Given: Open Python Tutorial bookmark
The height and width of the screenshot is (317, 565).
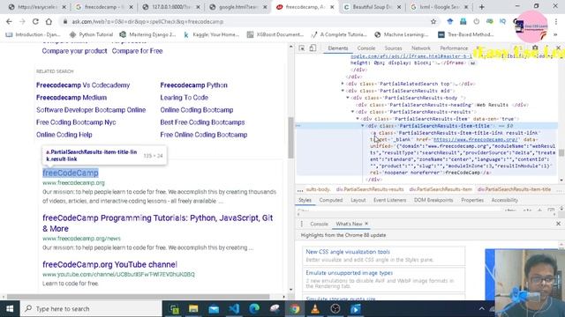Looking at the screenshot, I should [x=92, y=34].
